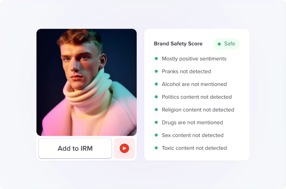Viewport: 286px width, 189px height.
Task: Click green dot beside Religion content not detected
Action: (156, 109)
